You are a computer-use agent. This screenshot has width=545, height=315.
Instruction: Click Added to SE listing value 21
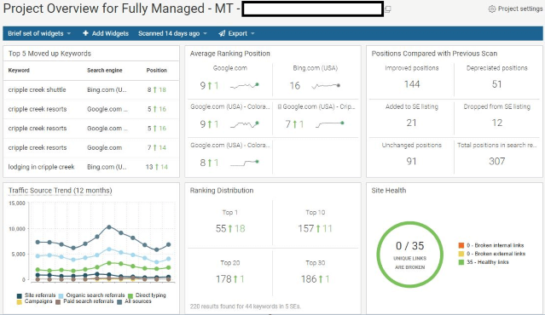412,123
